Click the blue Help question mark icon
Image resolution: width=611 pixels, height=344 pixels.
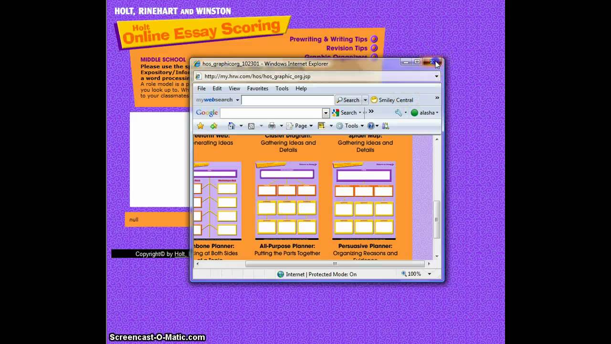[x=371, y=126]
